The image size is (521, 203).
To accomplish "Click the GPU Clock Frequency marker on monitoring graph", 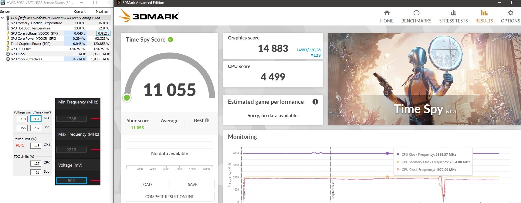I will coord(387,178).
